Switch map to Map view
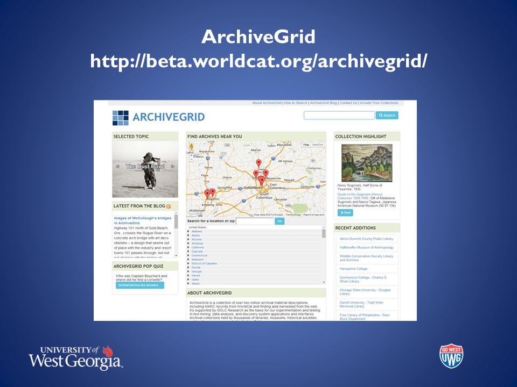 click(x=306, y=145)
